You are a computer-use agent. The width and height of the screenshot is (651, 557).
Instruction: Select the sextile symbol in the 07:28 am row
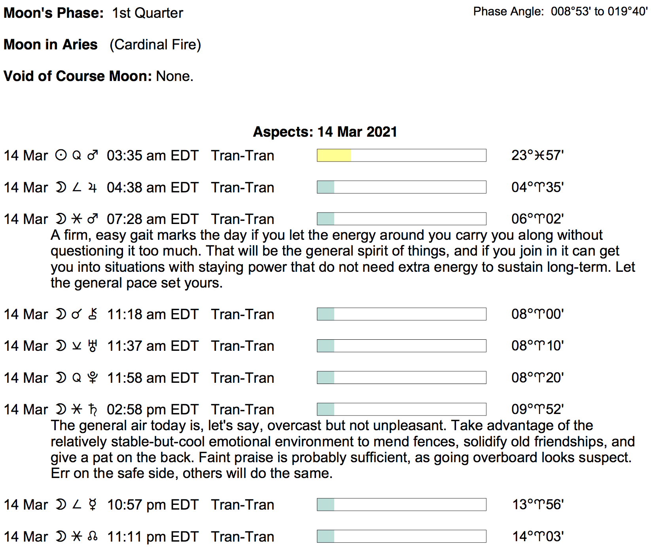pos(77,219)
